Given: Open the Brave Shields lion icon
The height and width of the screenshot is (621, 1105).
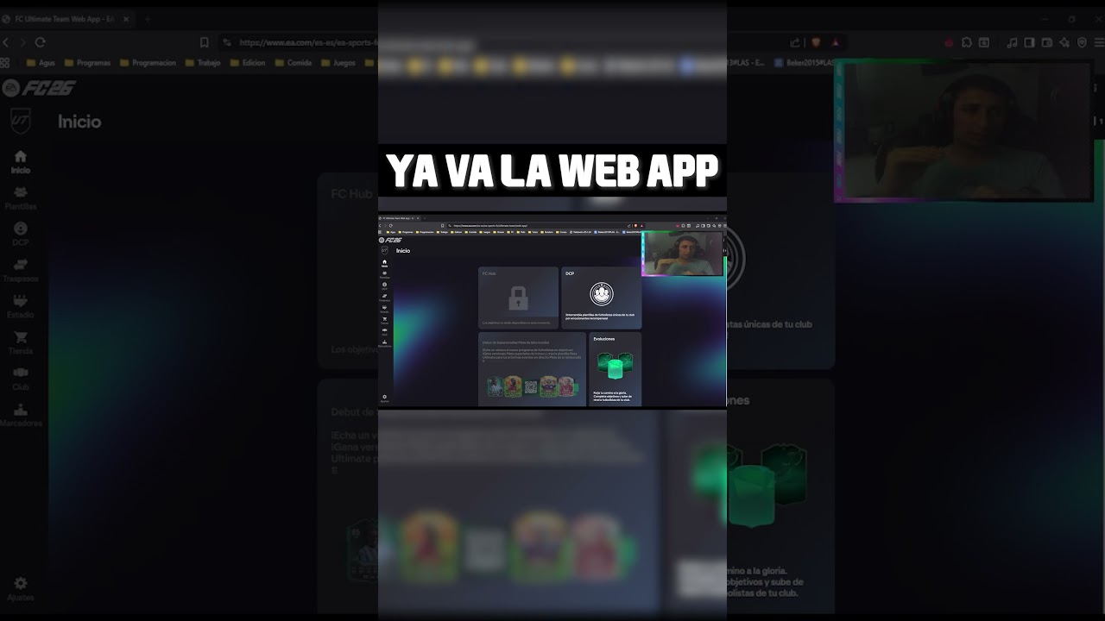Looking at the screenshot, I should 815,42.
